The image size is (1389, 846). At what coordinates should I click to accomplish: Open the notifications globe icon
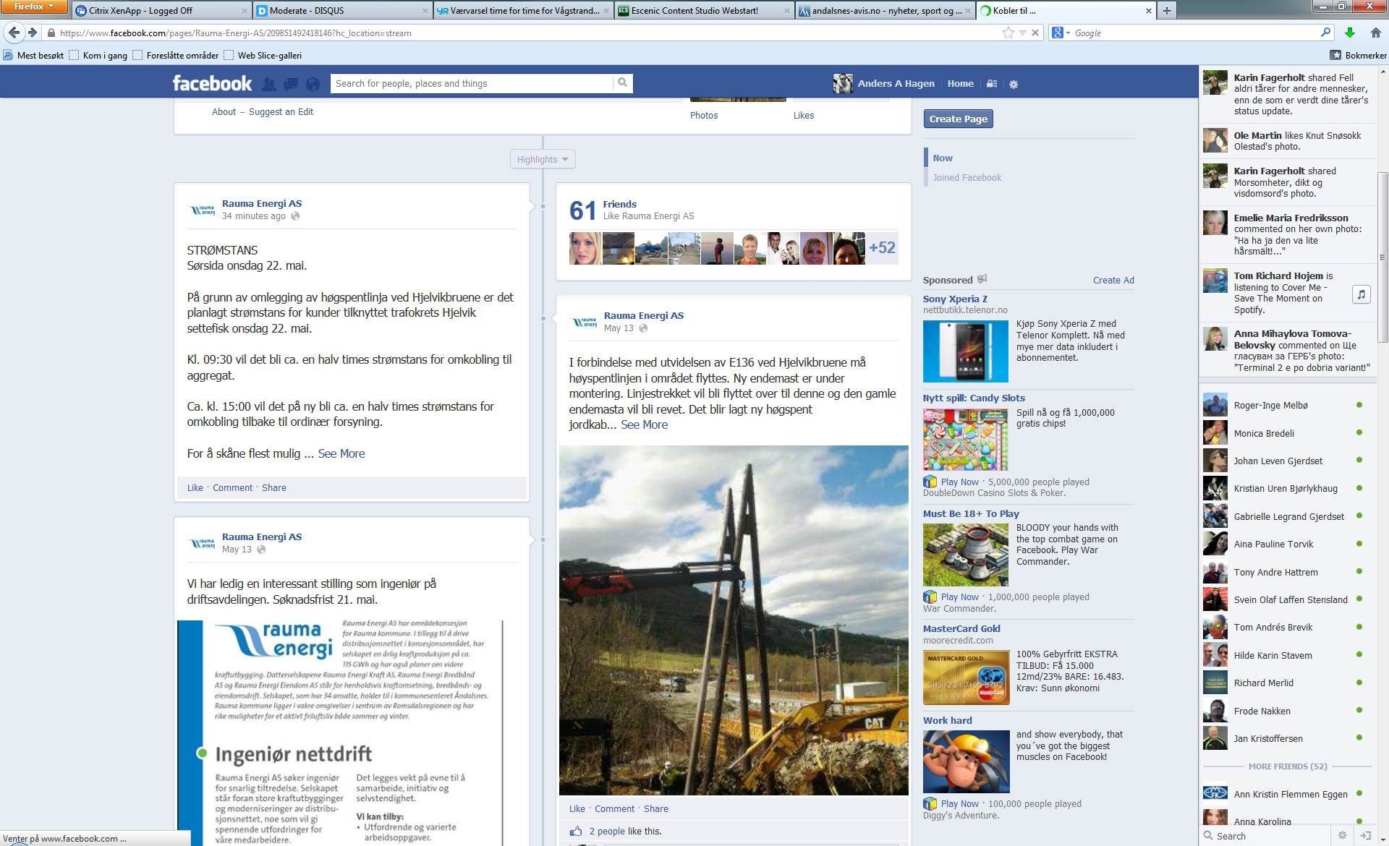[x=313, y=84]
